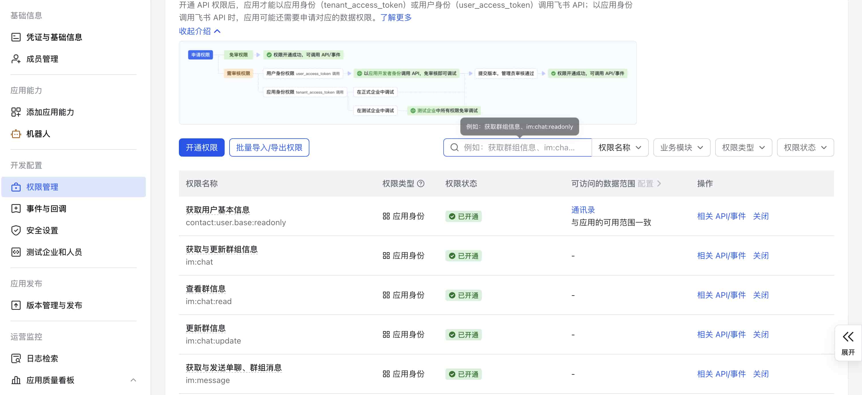
Task: Open security settings shield icon
Action: (16, 230)
